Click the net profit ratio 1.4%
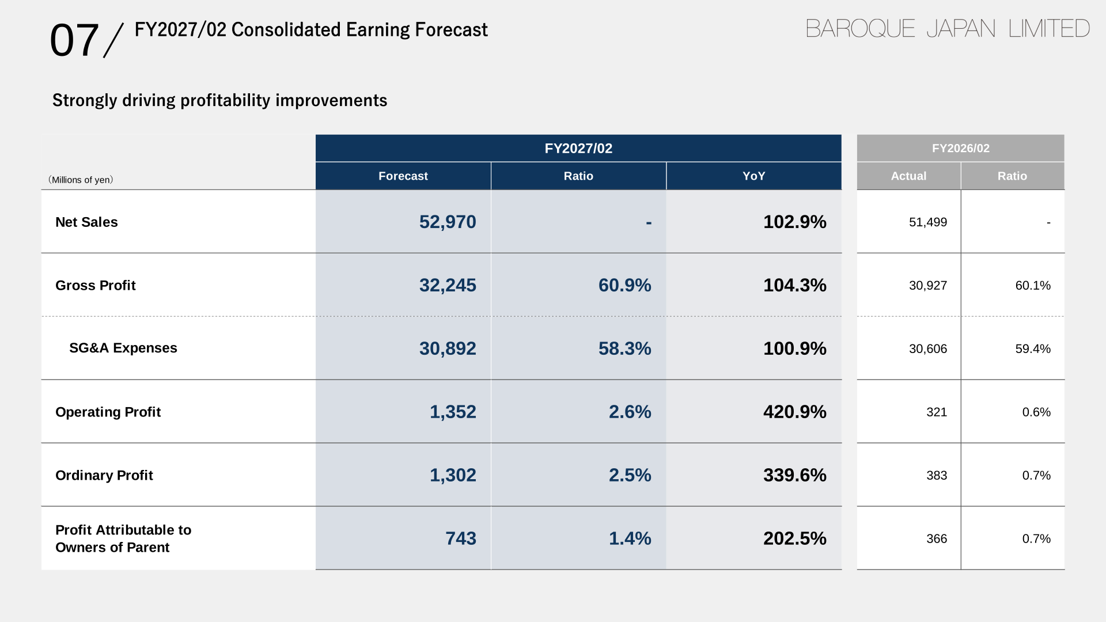1106x622 pixels. (630, 538)
